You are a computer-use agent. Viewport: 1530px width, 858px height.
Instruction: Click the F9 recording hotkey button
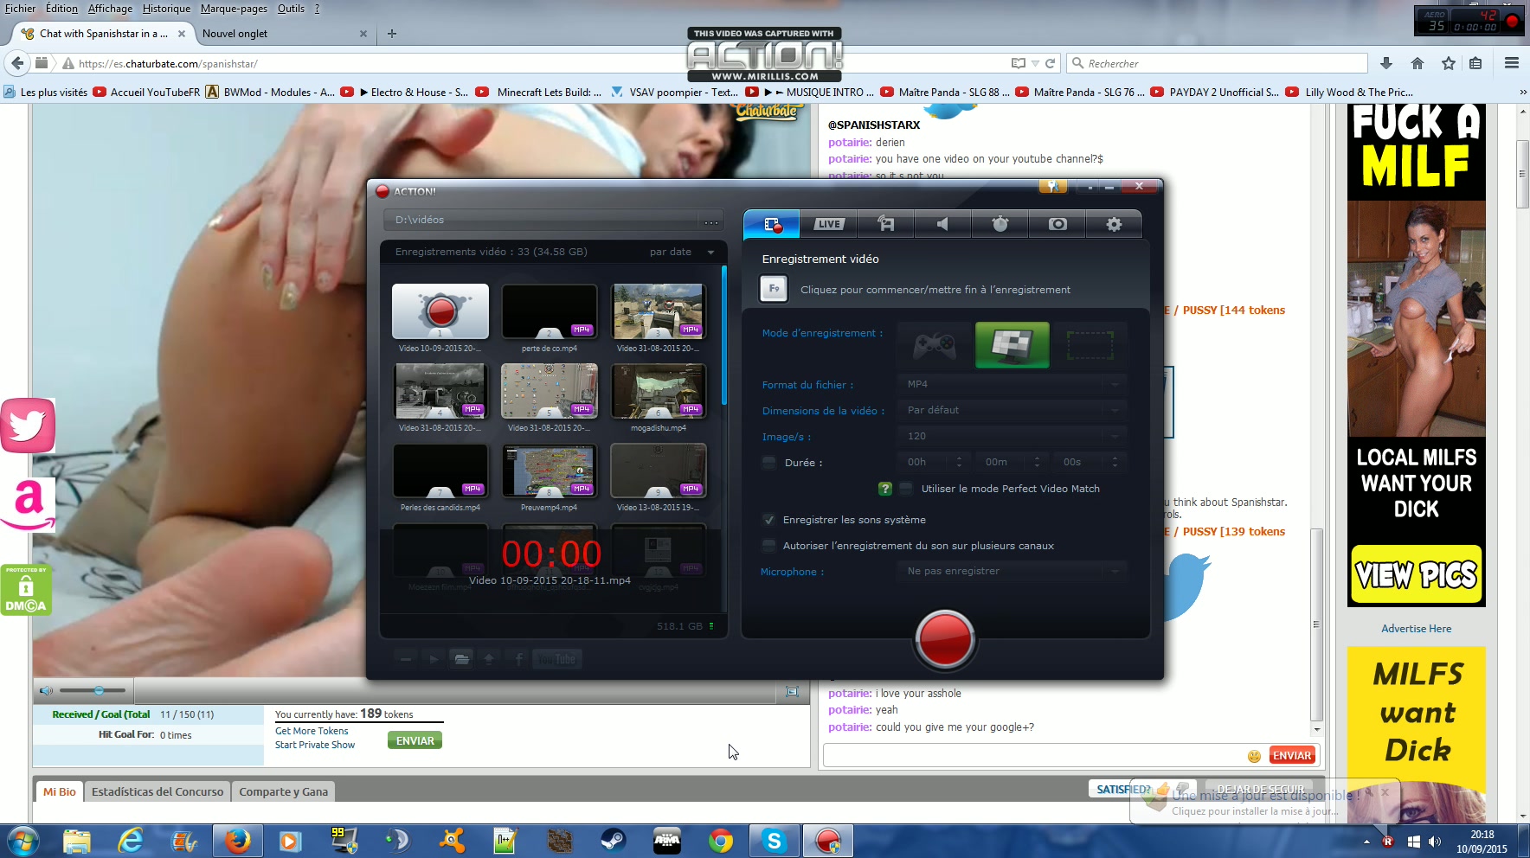774,289
